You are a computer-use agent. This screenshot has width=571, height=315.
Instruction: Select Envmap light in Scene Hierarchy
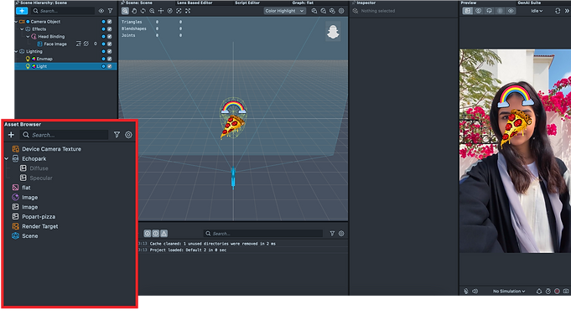point(44,59)
